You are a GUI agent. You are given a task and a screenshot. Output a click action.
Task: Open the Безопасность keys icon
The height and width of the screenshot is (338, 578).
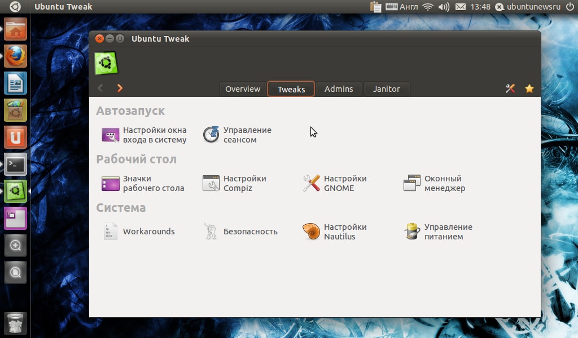tap(211, 232)
